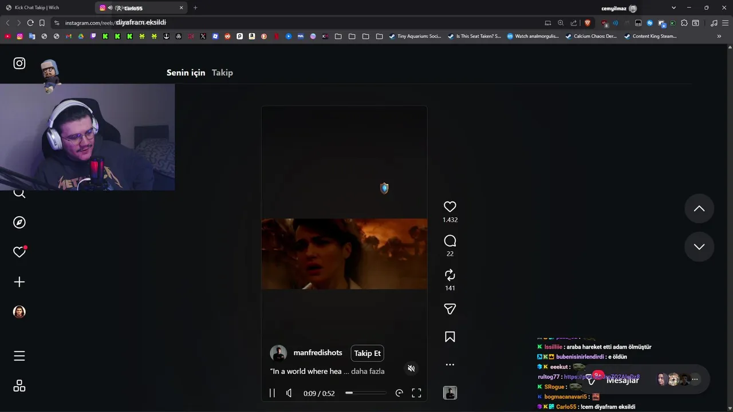Open the reel's audio thumbnail
The width and height of the screenshot is (733, 412).
[450, 393]
